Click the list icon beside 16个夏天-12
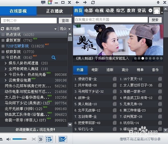The width and height of the screenshot is (168, 144). click(160, 79)
